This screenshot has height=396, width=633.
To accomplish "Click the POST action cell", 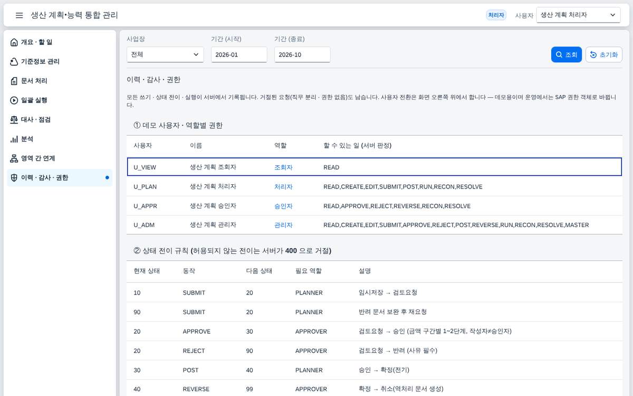I will tap(191, 370).
